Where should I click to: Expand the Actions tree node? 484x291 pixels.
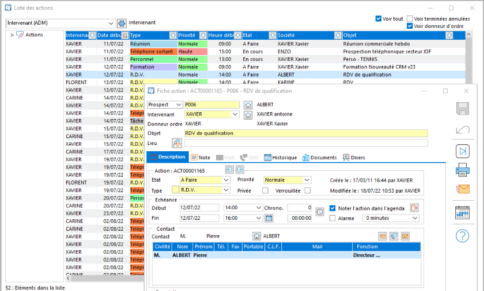pos(12,35)
